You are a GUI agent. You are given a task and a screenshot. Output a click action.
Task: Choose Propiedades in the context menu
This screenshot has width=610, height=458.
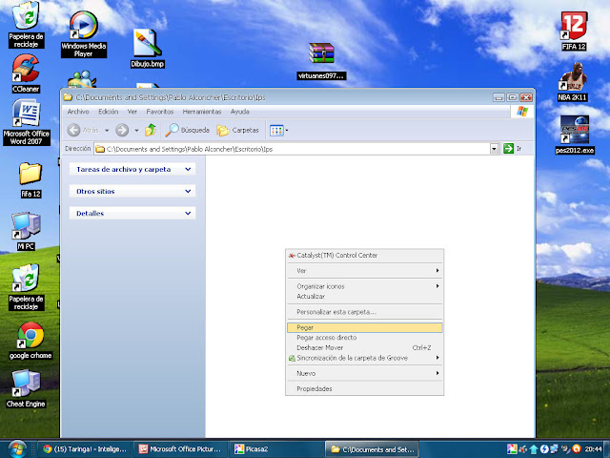pos(364,388)
